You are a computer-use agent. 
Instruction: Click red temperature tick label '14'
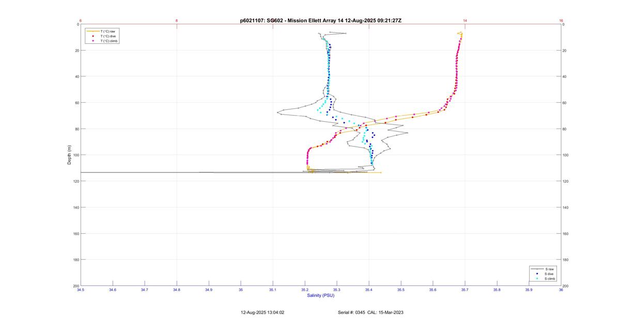coord(465,21)
